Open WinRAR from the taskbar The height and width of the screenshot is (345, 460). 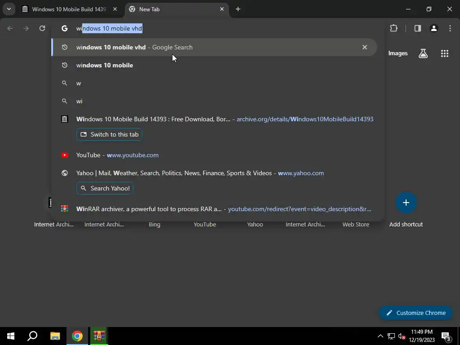(x=99, y=336)
